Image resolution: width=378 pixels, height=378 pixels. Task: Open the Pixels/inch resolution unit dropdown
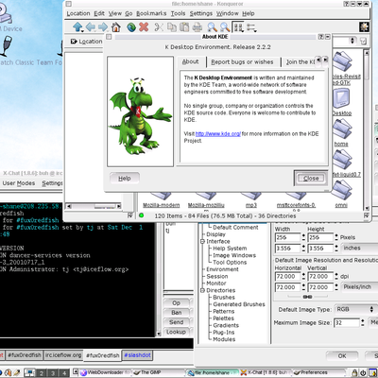point(359,287)
